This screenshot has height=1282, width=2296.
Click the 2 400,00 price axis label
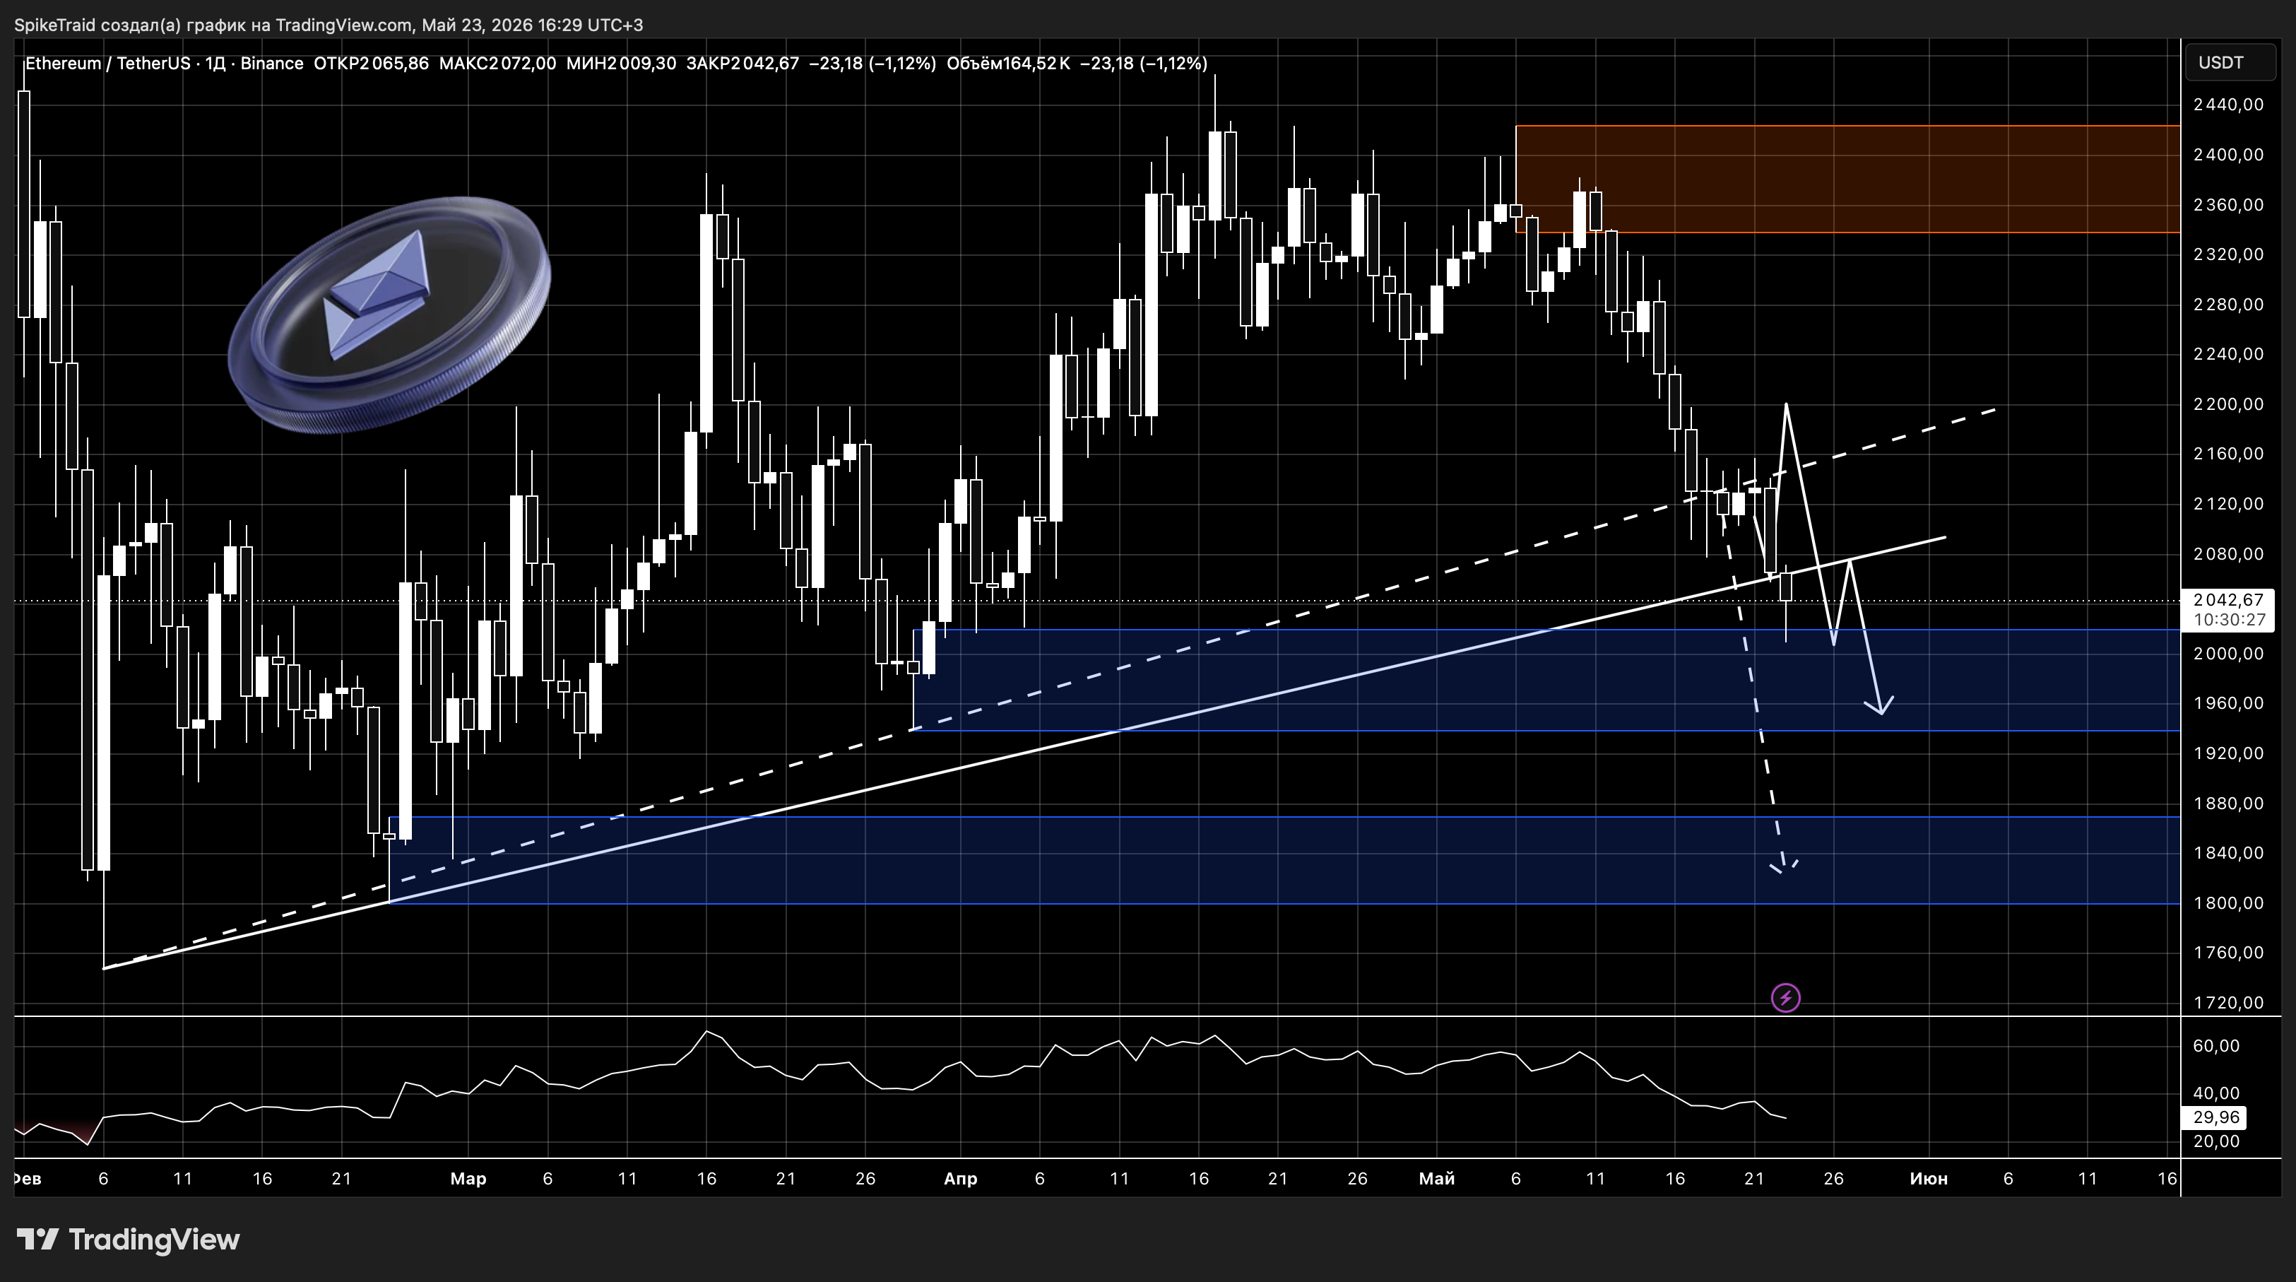2228,155
